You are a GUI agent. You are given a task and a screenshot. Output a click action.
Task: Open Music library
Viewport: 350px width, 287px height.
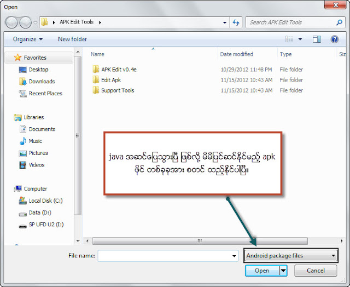pyautogui.click(x=35, y=141)
